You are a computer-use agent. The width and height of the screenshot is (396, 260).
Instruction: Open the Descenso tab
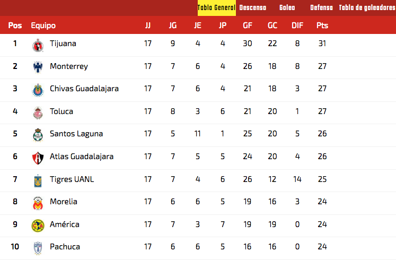[253, 8]
